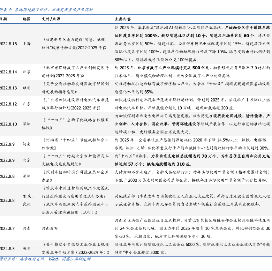Click the '资料来源' source footnote line

coord(45,259)
